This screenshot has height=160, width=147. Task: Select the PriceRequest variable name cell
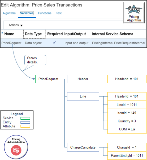pos(11,43)
